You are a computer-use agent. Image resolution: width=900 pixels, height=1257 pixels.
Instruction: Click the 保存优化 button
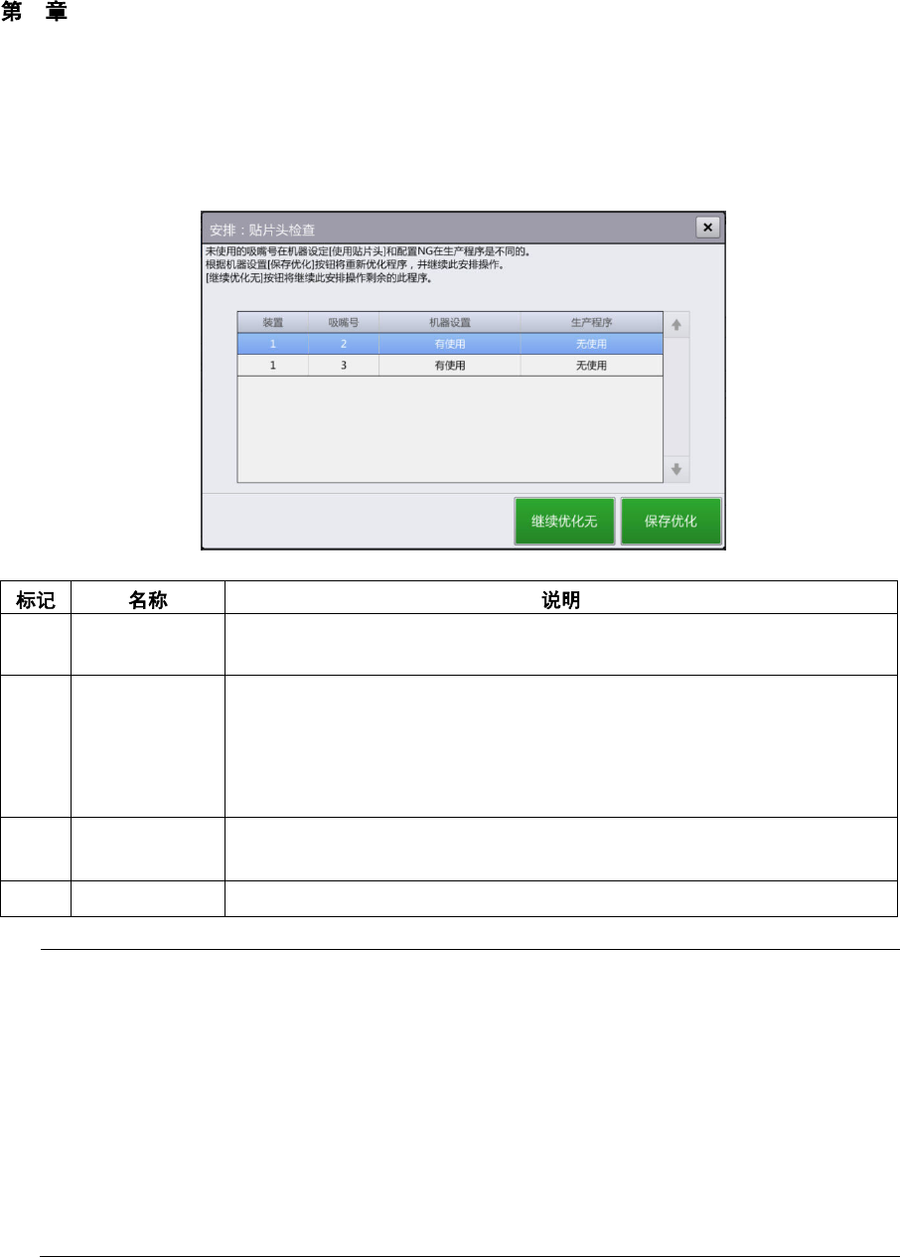[671, 522]
